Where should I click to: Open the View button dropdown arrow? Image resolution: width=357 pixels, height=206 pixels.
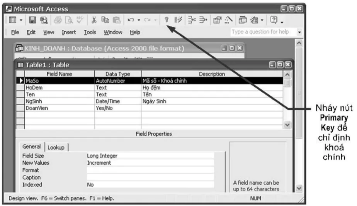tap(21, 20)
